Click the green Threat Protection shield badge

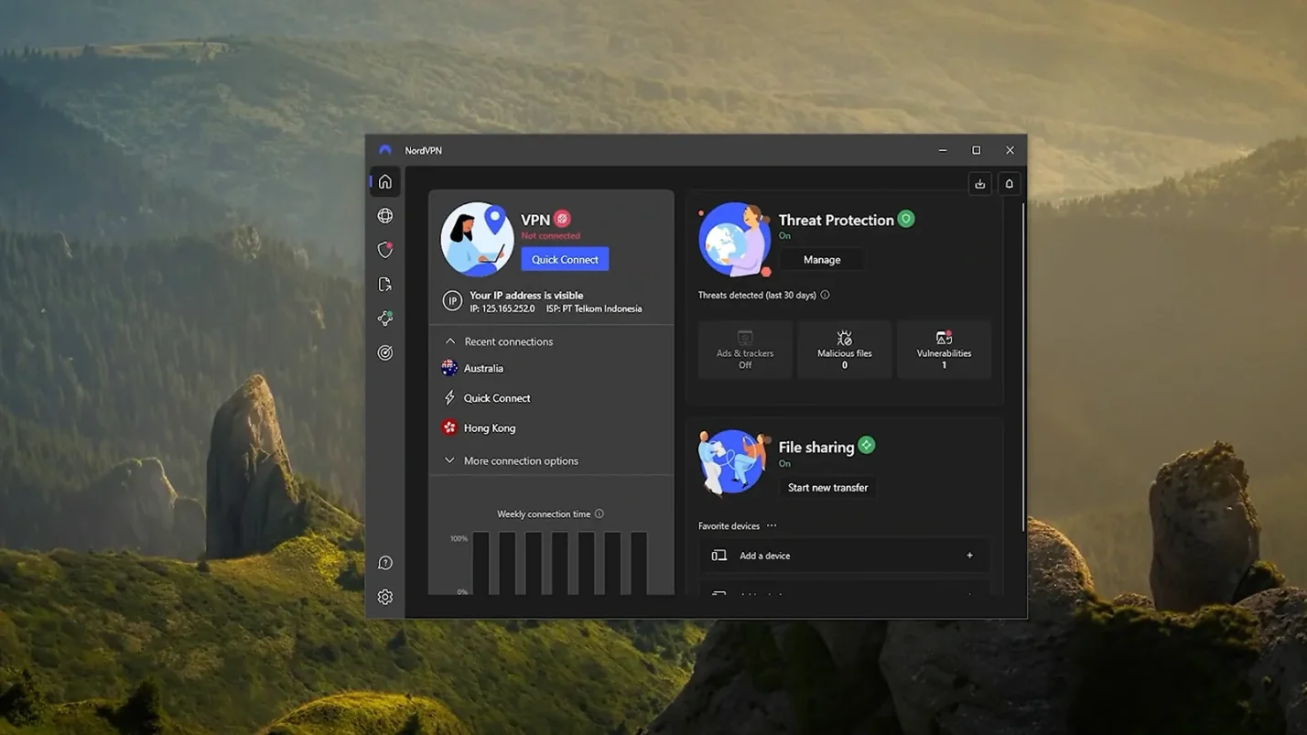pos(906,219)
